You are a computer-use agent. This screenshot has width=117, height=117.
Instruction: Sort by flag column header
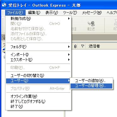coord(83,46)
